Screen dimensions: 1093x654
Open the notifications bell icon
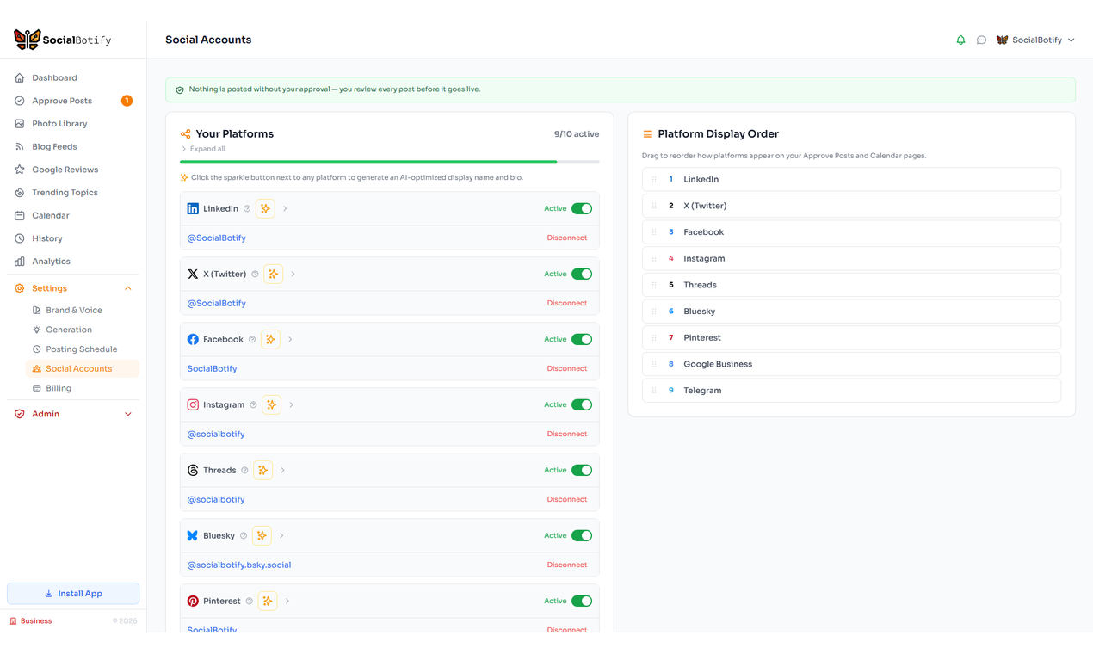click(960, 40)
